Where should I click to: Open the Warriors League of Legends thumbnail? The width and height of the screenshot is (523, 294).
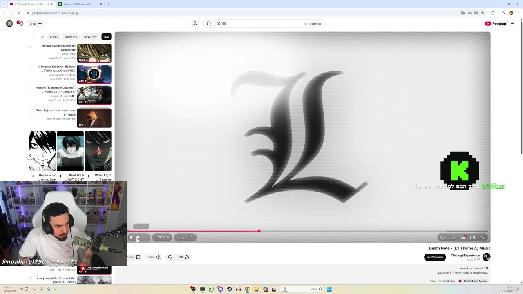94,95
